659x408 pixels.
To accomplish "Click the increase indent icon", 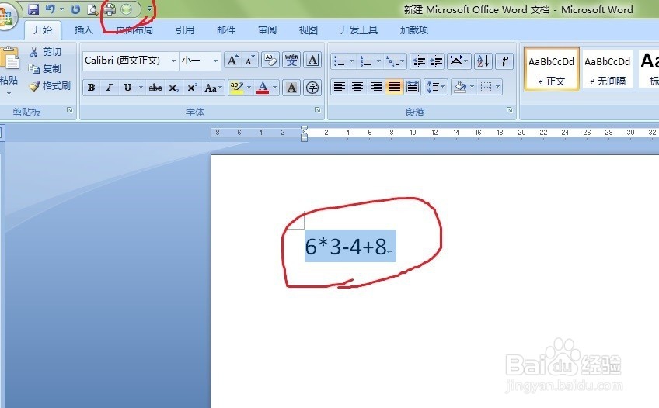I will click(436, 61).
